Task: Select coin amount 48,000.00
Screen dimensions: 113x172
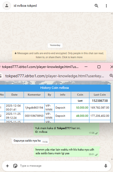Action: (82, 116)
